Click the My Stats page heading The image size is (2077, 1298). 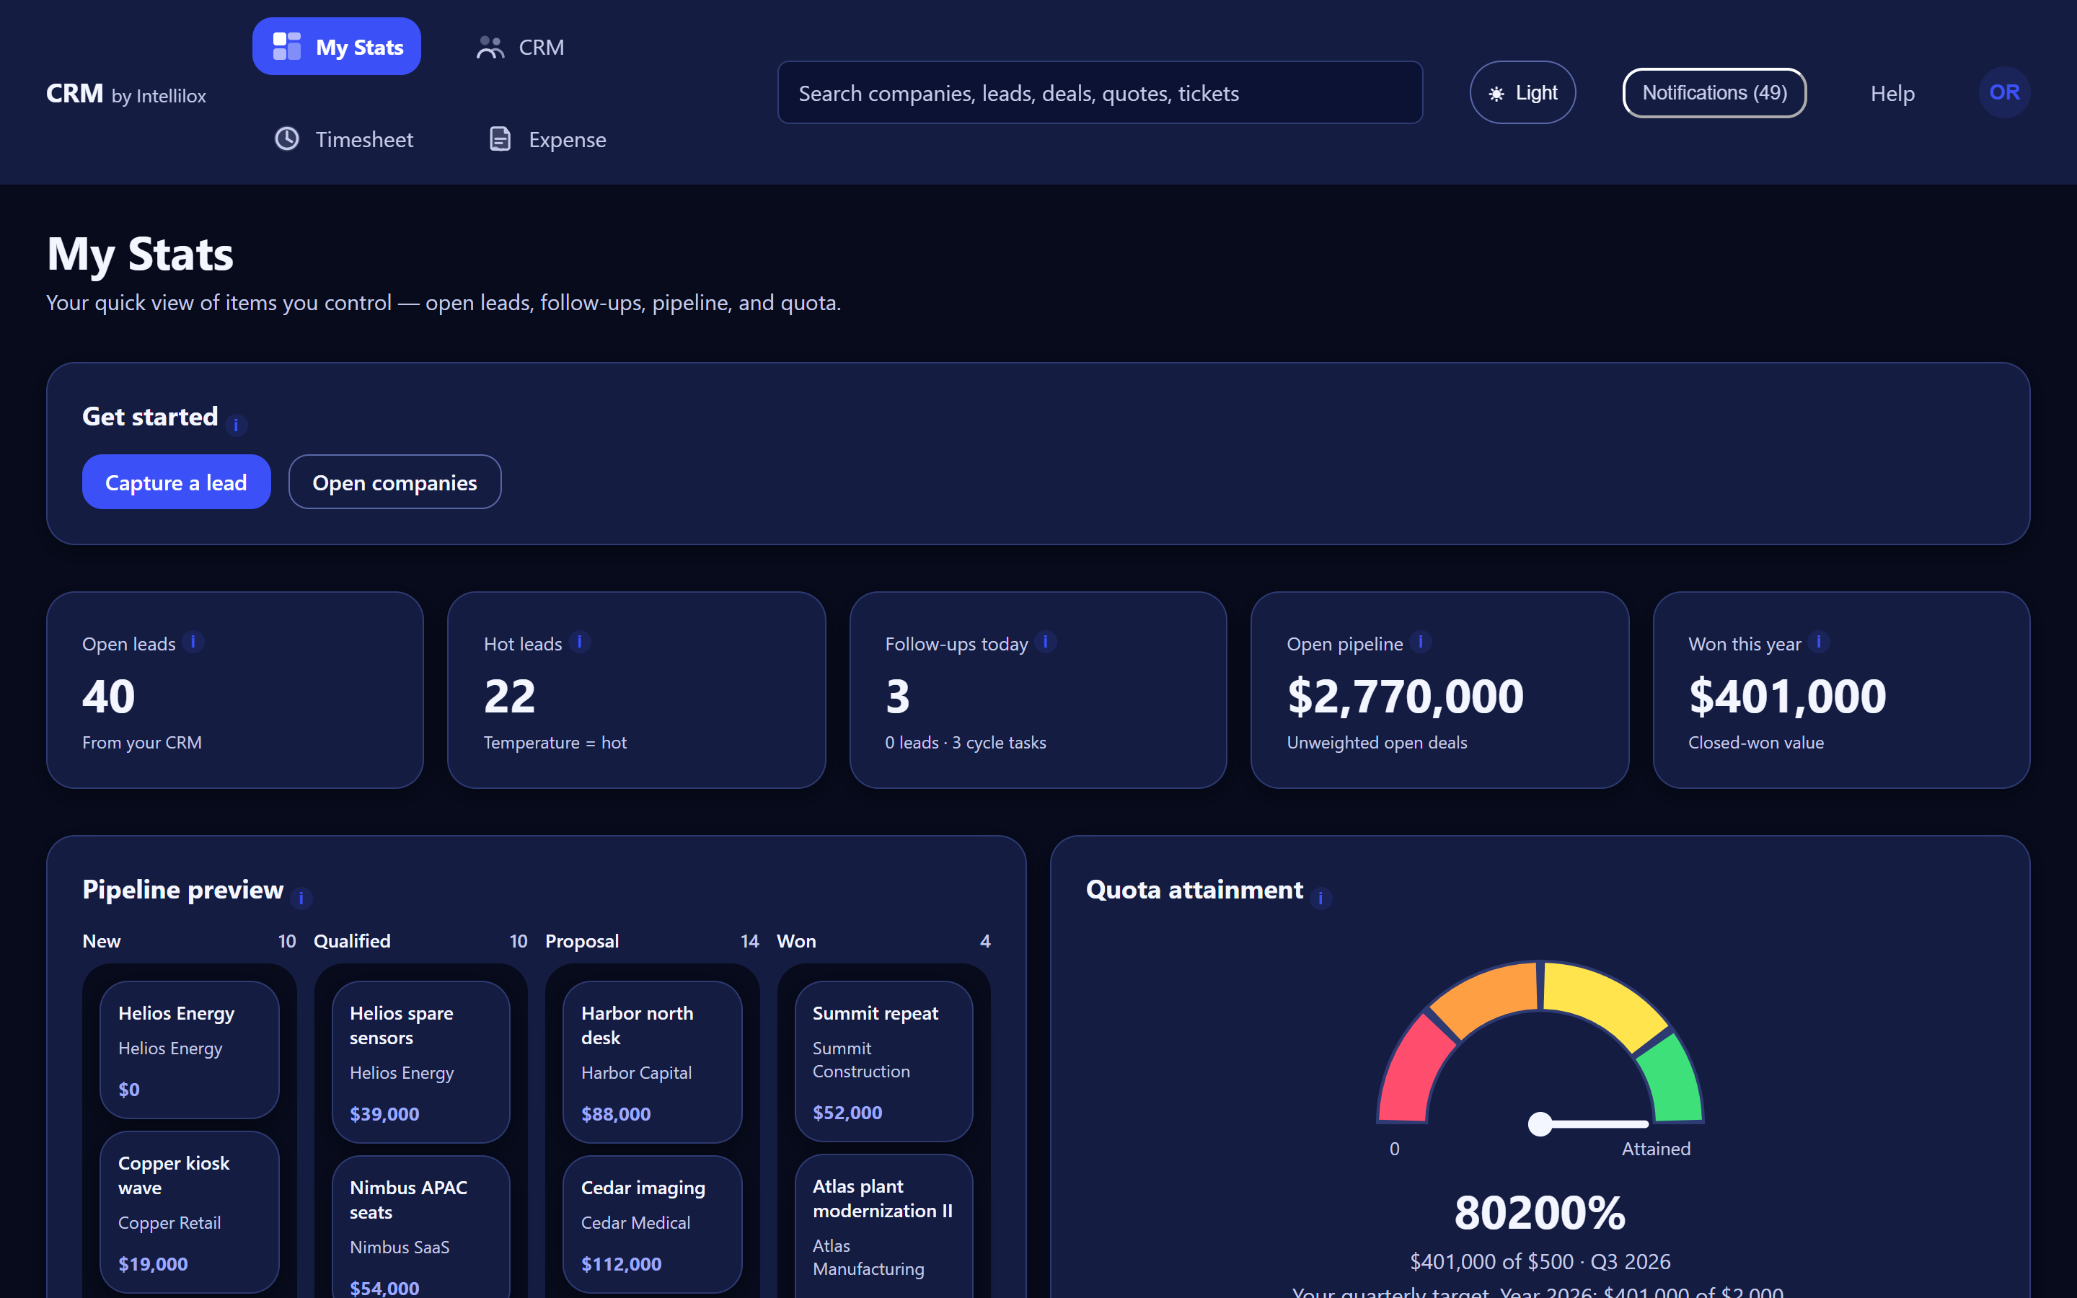click(140, 254)
